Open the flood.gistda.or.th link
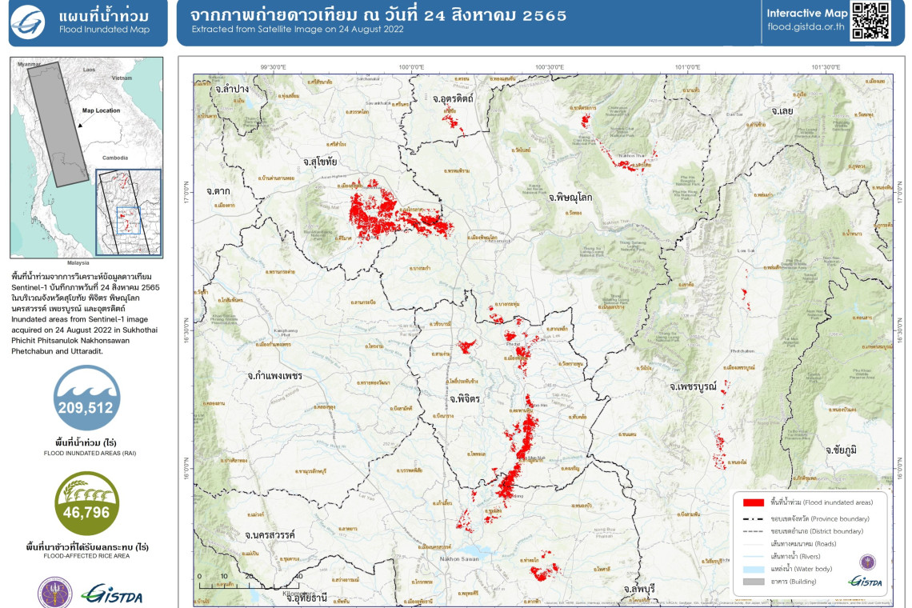Screen dimensions: 912x608 tap(806, 26)
